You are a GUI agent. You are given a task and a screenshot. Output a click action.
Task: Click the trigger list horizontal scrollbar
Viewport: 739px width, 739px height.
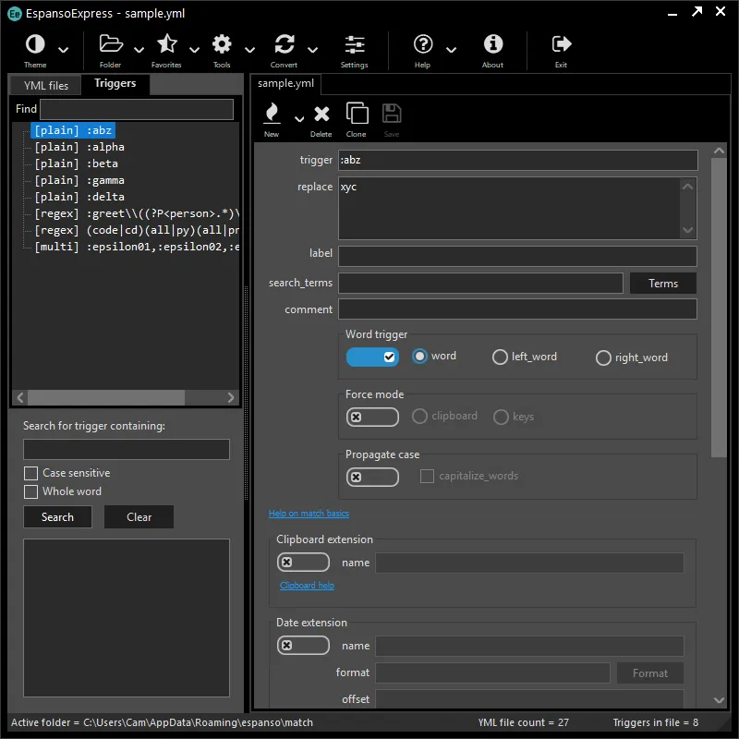tap(105, 397)
